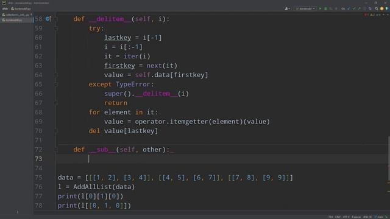
Task: Click the file name breadcrumb in navigation bar
Action: 21,9
